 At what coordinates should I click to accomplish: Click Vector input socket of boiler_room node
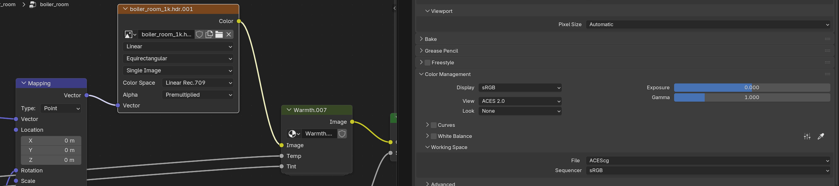[118, 106]
